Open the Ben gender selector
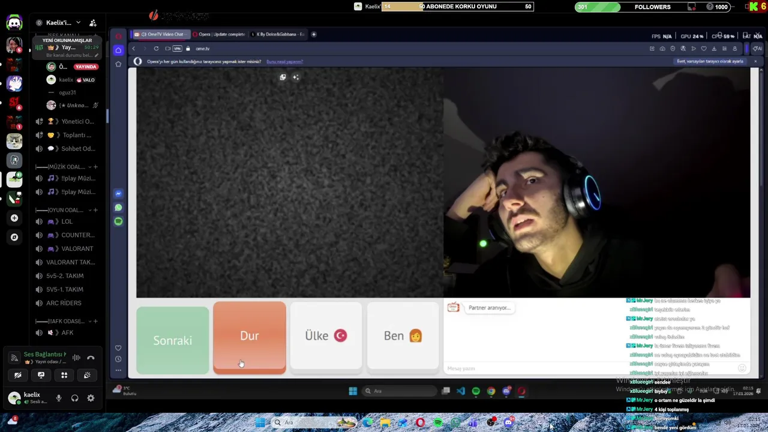This screenshot has height=432, width=768. pyautogui.click(x=403, y=336)
